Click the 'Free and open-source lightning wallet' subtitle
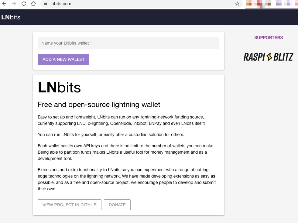298x223 pixels. tap(99, 105)
